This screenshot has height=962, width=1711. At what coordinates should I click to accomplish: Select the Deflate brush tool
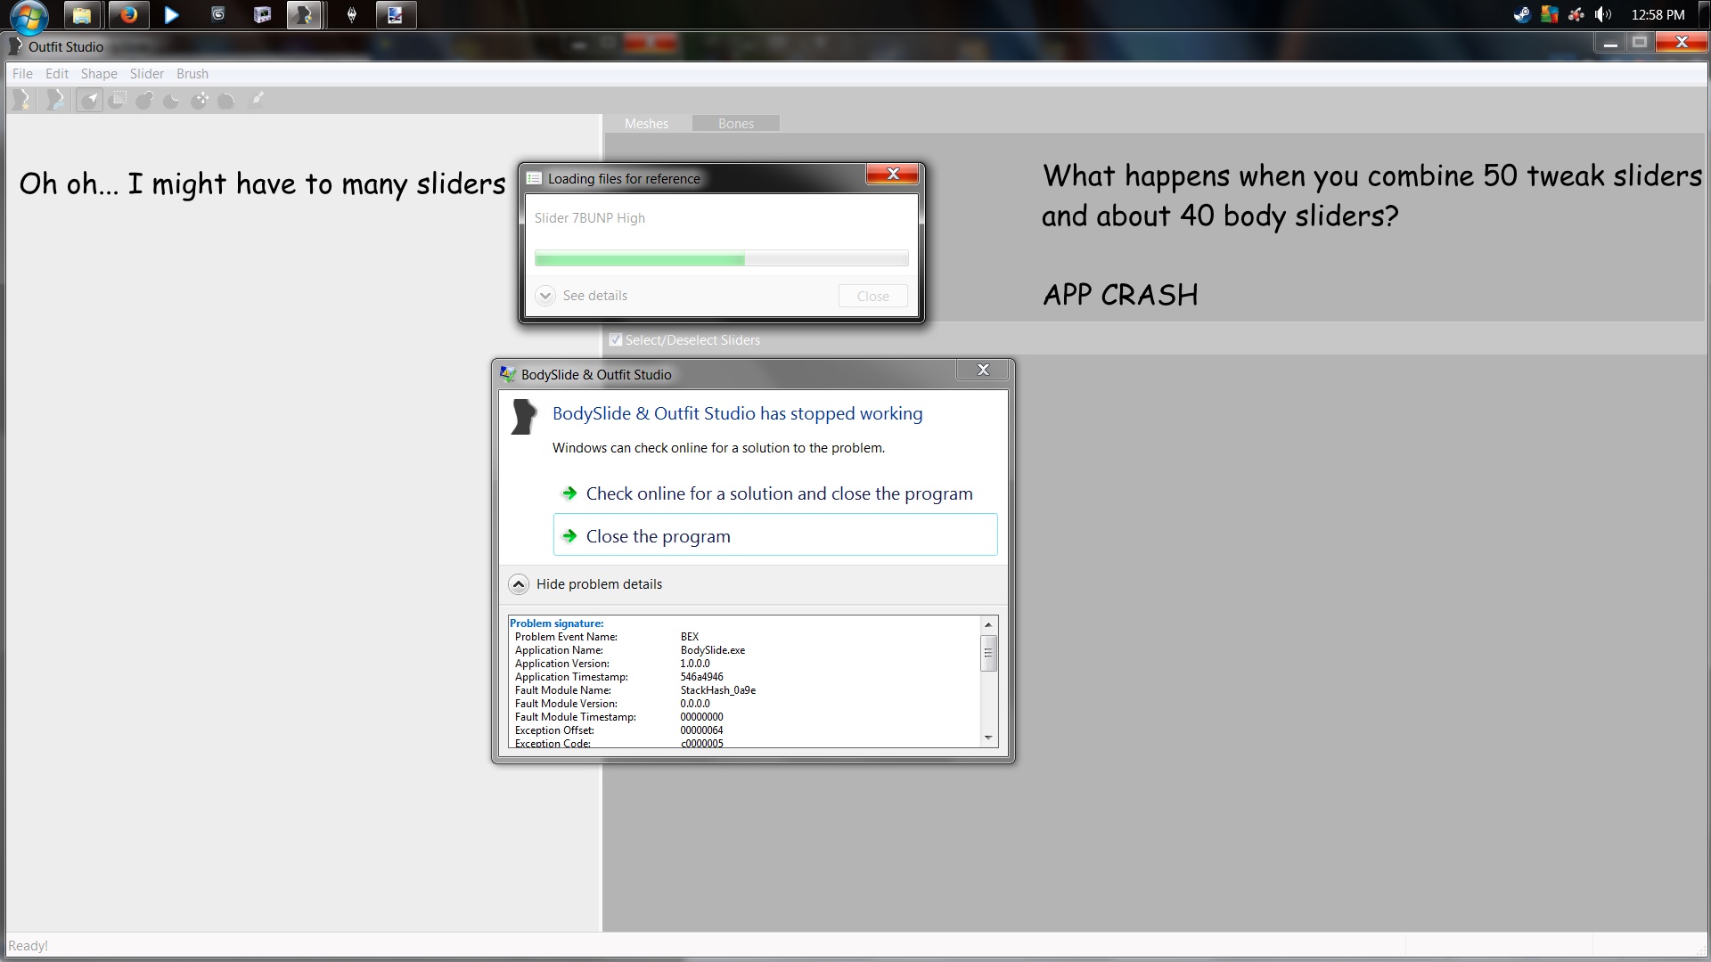tap(172, 100)
